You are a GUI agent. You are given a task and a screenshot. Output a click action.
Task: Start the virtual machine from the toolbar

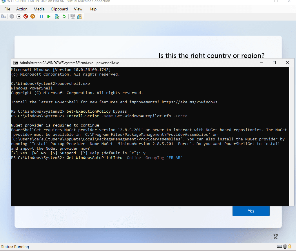click(12, 17)
